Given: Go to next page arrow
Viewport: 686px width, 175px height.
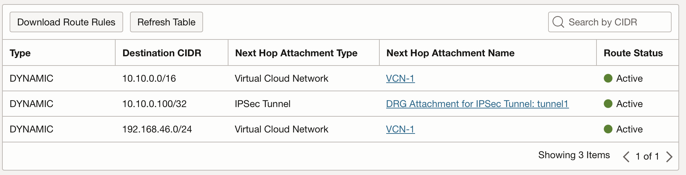Looking at the screenshot, I should coord(669,156).
